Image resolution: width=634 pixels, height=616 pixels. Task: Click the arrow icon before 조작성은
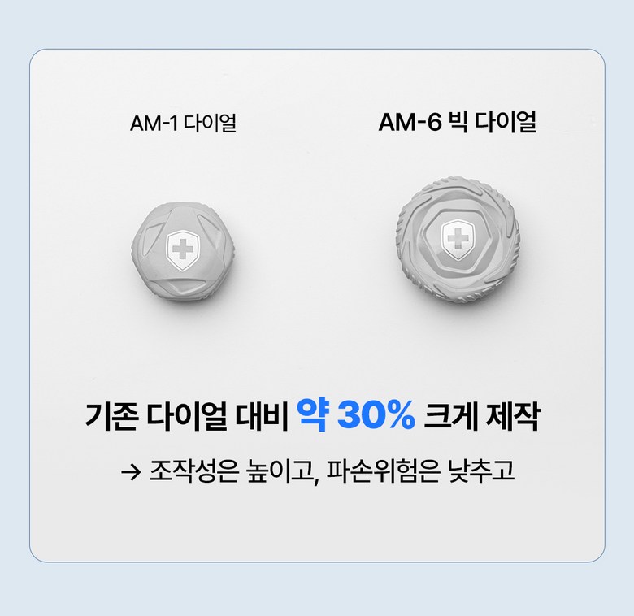[x=131, y=471]
